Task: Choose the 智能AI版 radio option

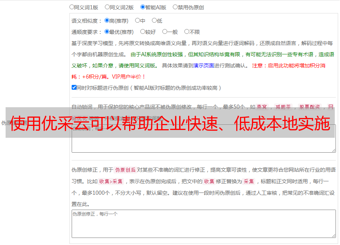Action: pyautogui.click(x=143, y=7)
